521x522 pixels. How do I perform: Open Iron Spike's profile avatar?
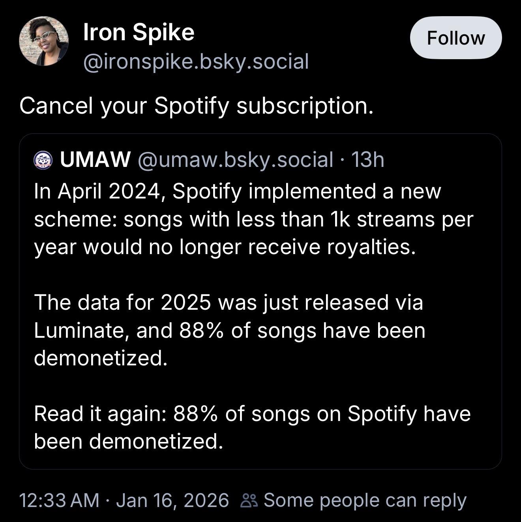tap(44, 41)
